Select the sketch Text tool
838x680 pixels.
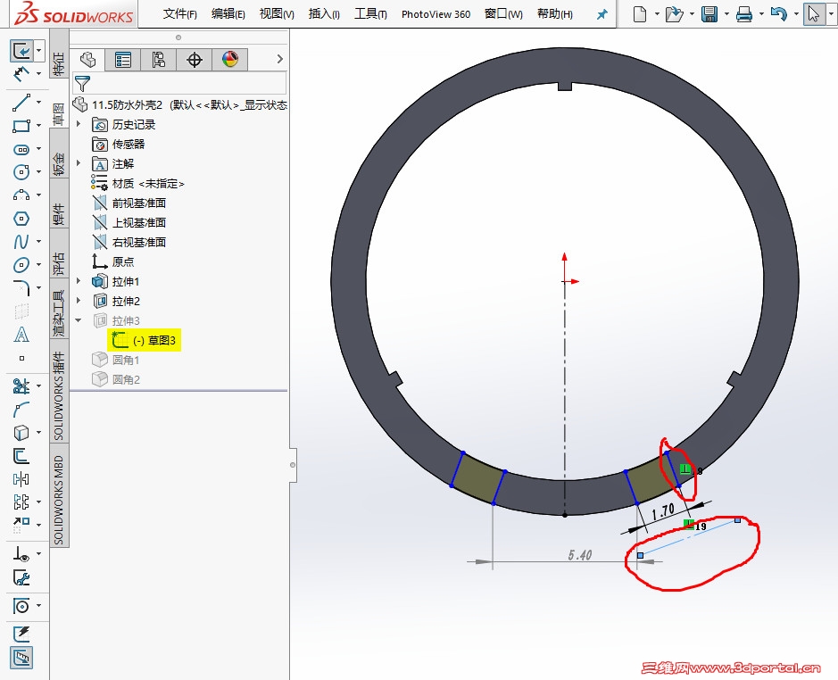pos(21,335)
